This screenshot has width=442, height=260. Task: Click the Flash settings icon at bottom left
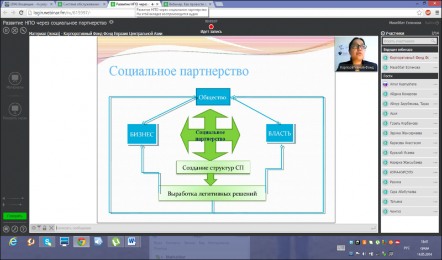pos(15,229)
